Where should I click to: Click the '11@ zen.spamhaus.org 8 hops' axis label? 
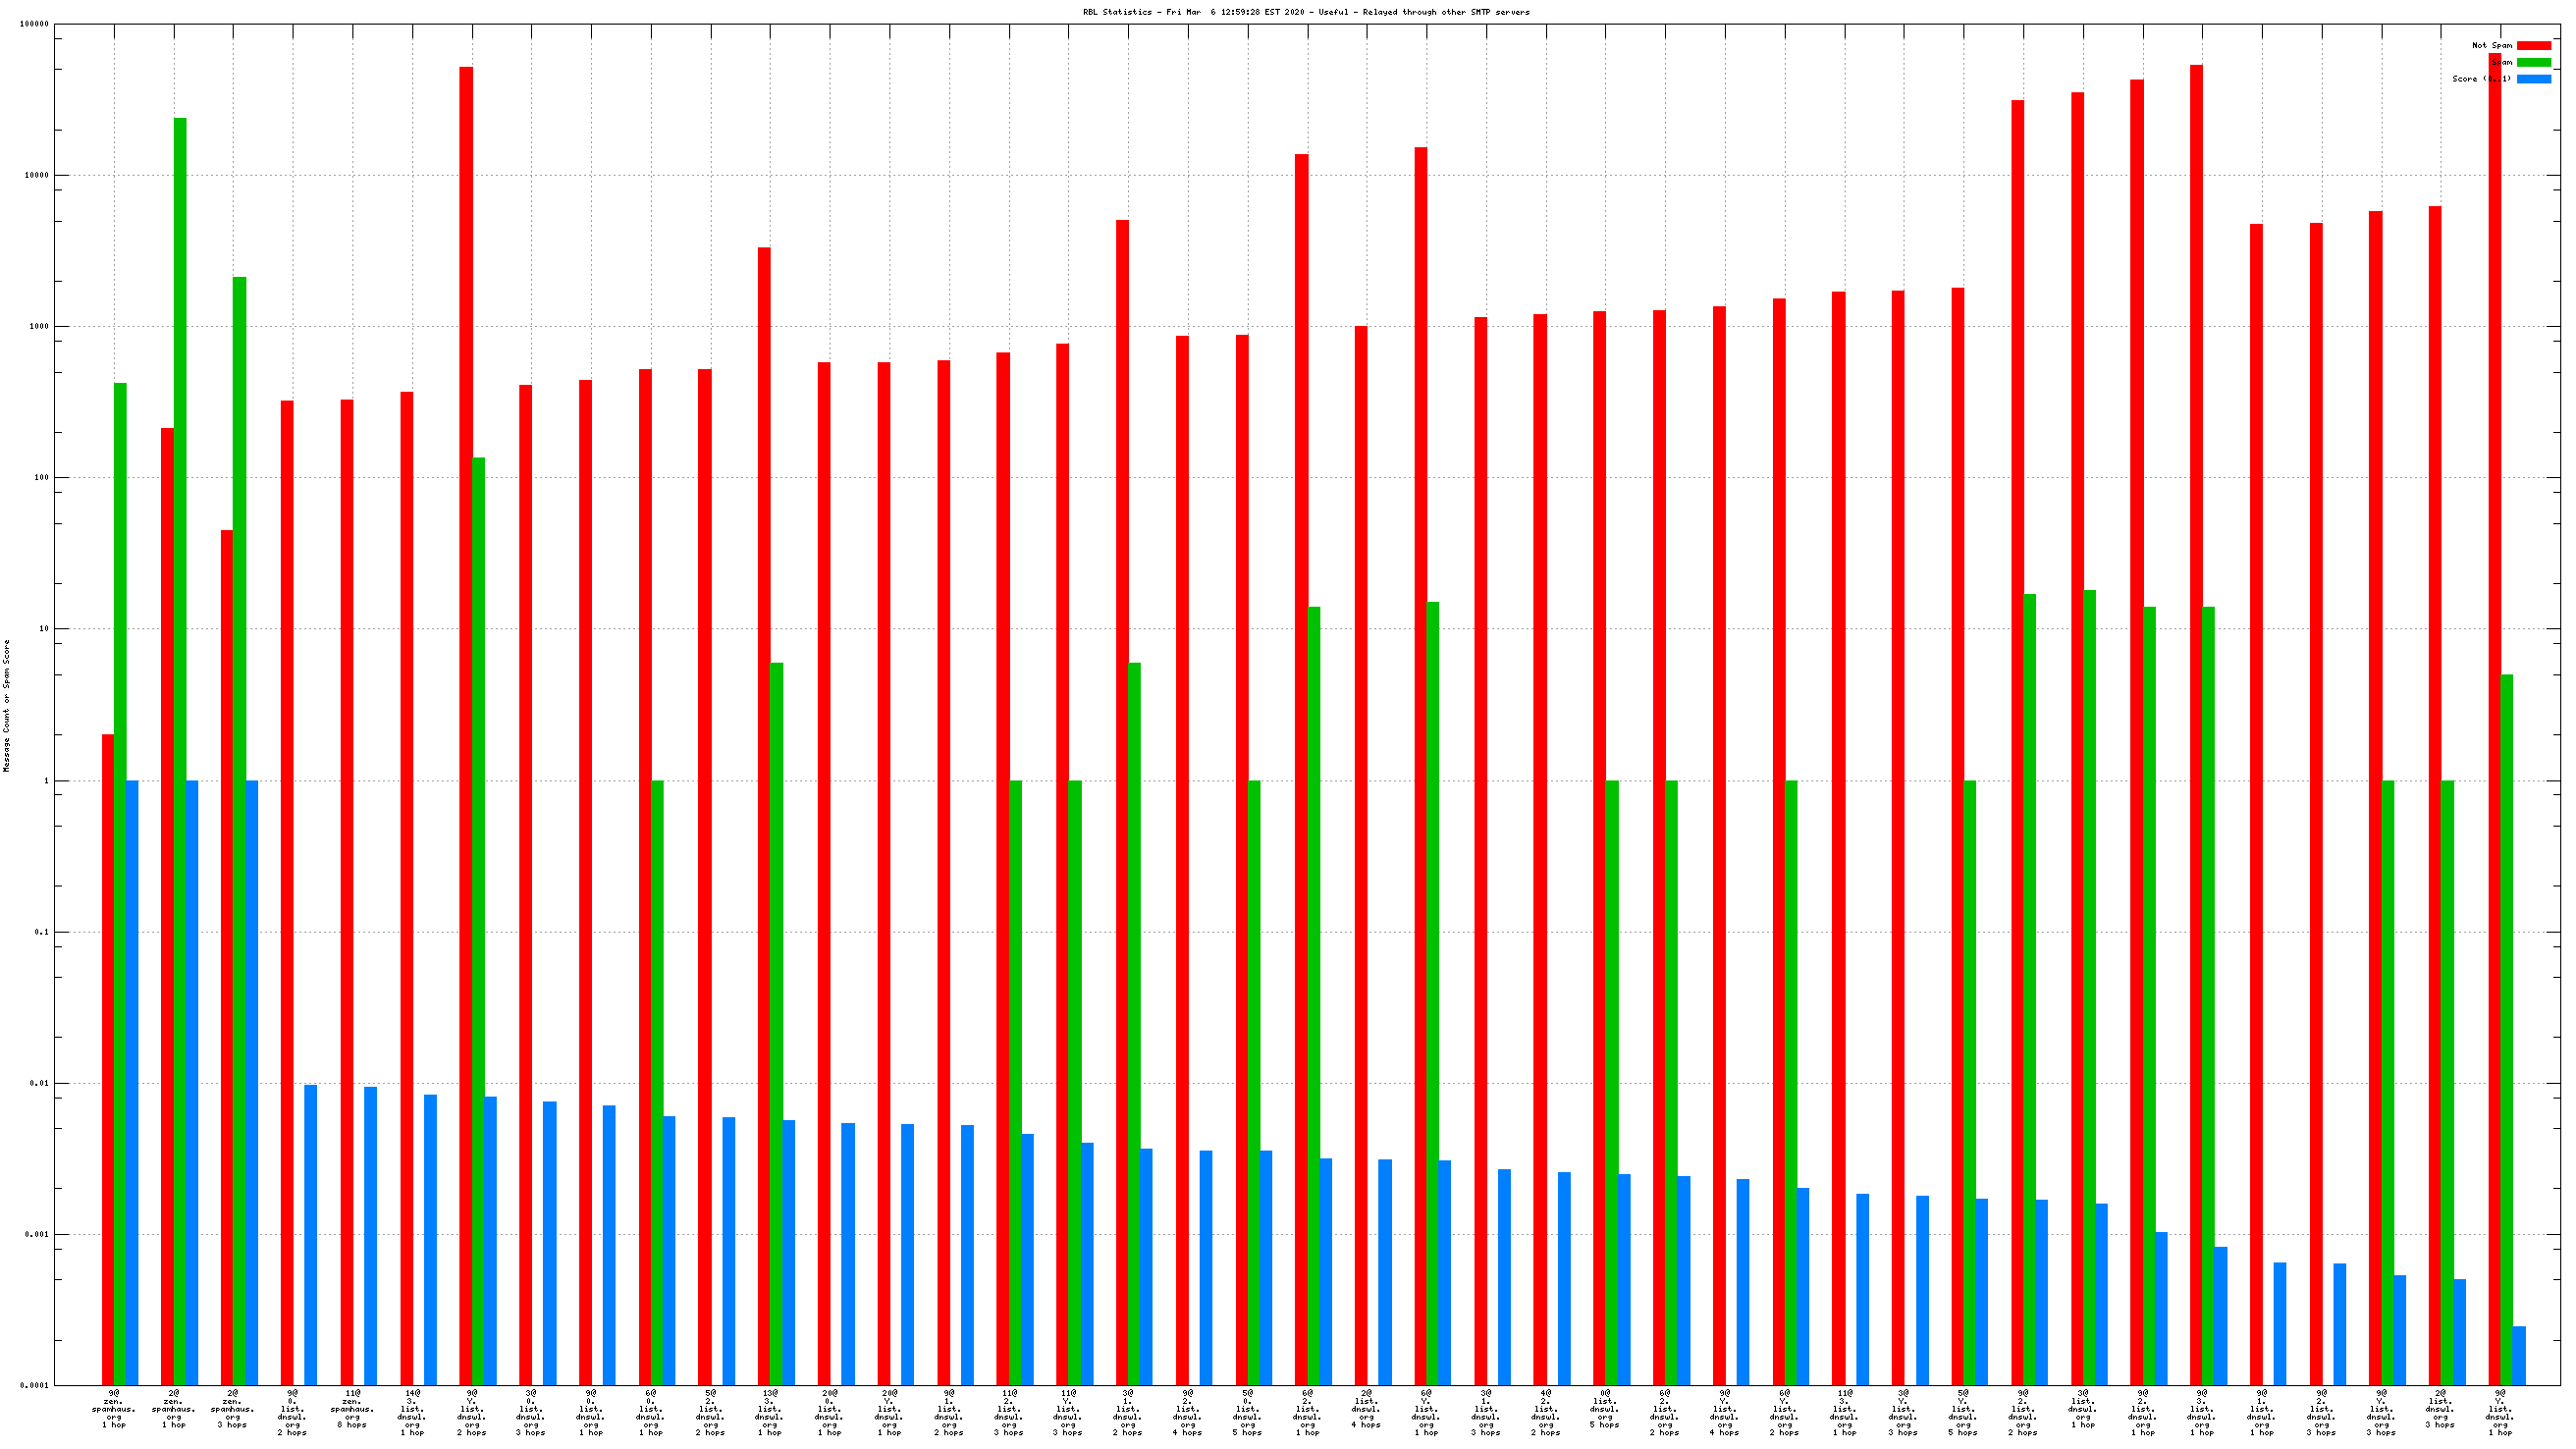coord(352,1408)
